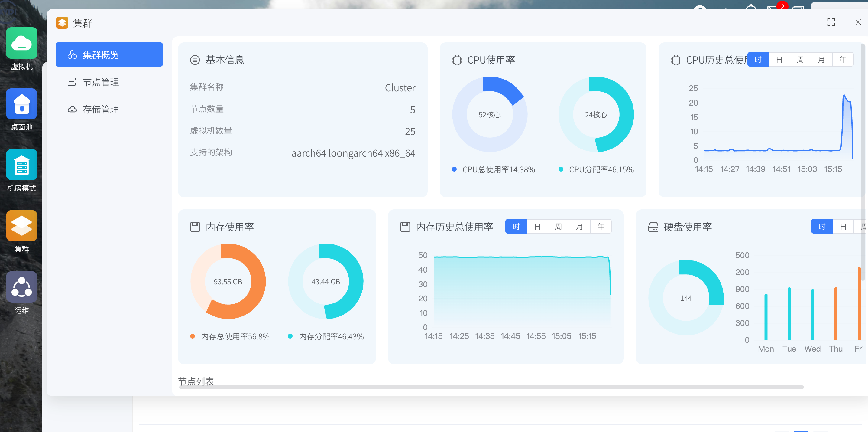Click the 43.44 GB memory allocation donut
The width and height of the screenshot is (868, 432).
[326, 282]
